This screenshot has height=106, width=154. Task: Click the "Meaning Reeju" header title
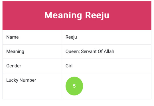tap(77, 15)
